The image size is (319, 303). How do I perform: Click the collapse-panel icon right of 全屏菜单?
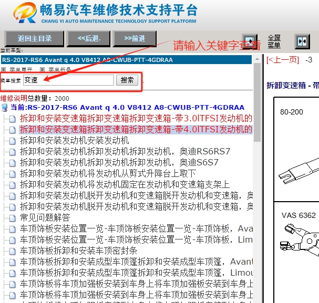[302, 41]
